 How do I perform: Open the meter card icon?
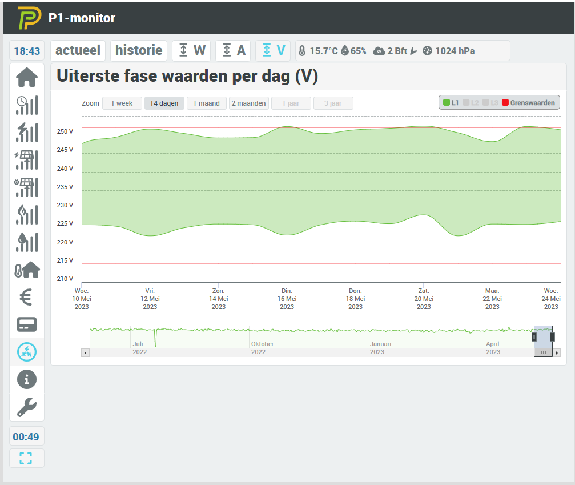(27, 324)
